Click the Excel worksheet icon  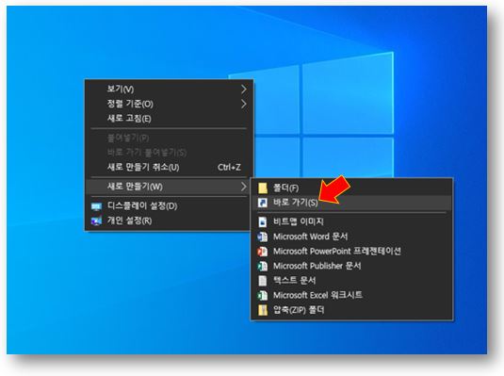(263, 295)
